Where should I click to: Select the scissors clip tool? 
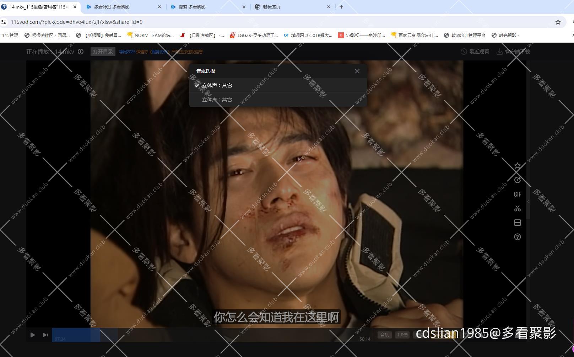518,208
